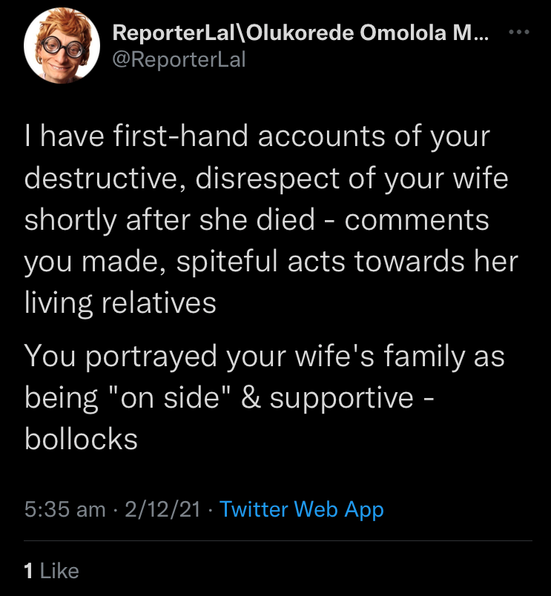Viewport: 551px width, 596px height.
Task: Click the words "living relatives" in the tweet
Action: (121, 304)
